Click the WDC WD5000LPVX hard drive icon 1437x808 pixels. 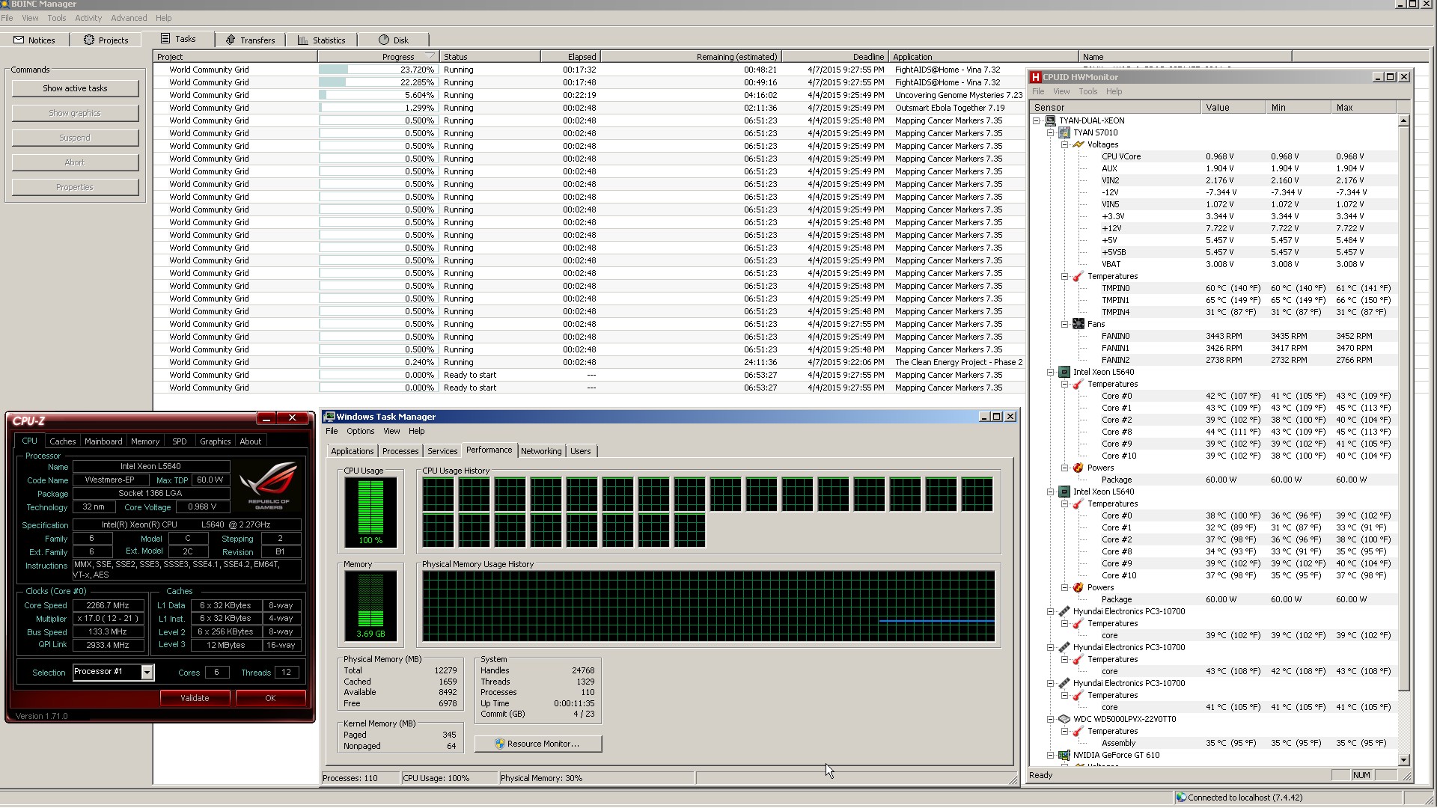pyautogui.click(x=1064, y=719)
